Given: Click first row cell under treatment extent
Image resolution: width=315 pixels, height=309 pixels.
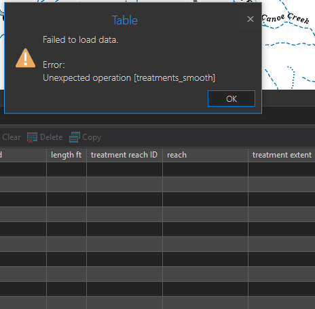Looking at the screenshot, I should click(282, 169).
